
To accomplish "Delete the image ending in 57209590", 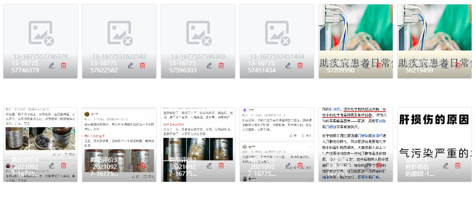I will click(379, 65).
